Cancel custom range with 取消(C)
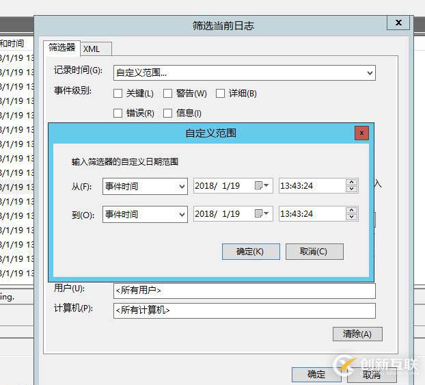Image resolution: width=425 pixels, height=385 pixels. (314, 252)
